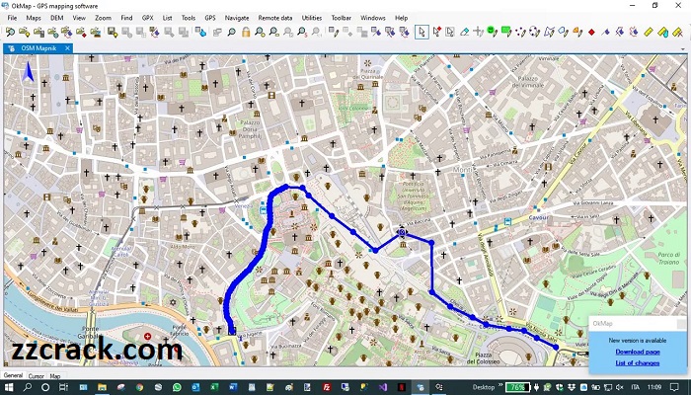Open the Toolbar menu
This screenshot has width=691, height=395.
pyautogui.click(x=342, y=18)
